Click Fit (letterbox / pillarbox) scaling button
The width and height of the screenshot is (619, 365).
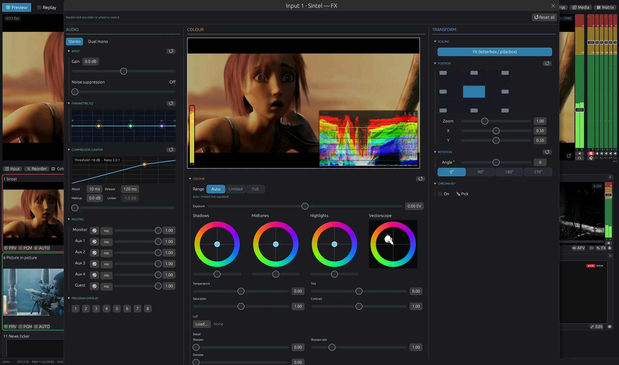(495, 52)
